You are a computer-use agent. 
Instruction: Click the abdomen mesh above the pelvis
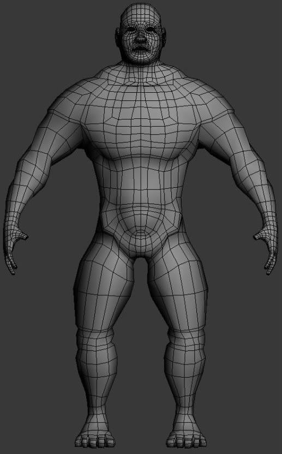[141, 186]
